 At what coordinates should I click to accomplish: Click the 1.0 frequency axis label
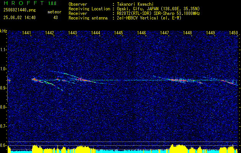click(3, 69)
